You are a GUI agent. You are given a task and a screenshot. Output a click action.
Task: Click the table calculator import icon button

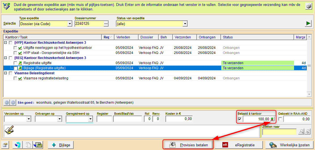37,145
